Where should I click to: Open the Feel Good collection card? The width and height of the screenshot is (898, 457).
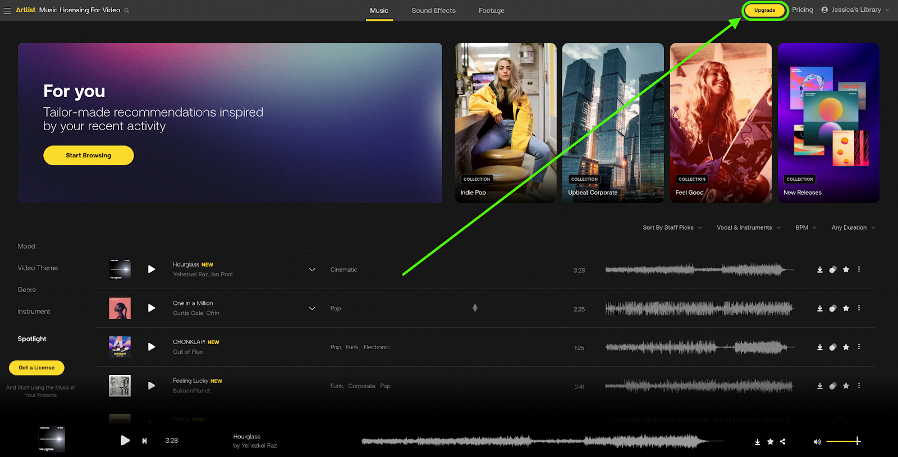[x=721, y=123]
